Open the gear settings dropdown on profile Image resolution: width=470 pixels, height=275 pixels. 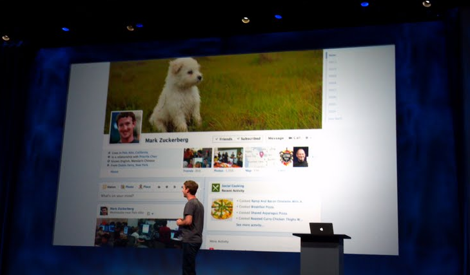[308, 138]
